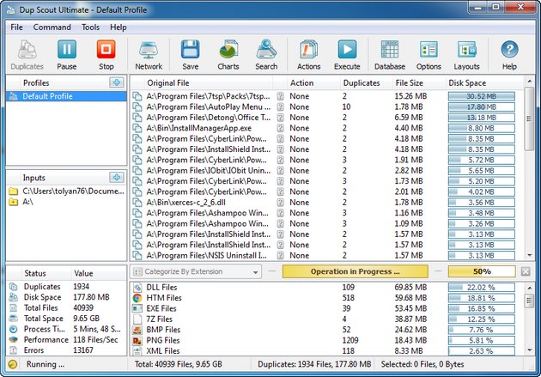Click the Pause toolbar icon
This screenshot has width=541, height=377.
pyautogui.click(x=67, y=53)
